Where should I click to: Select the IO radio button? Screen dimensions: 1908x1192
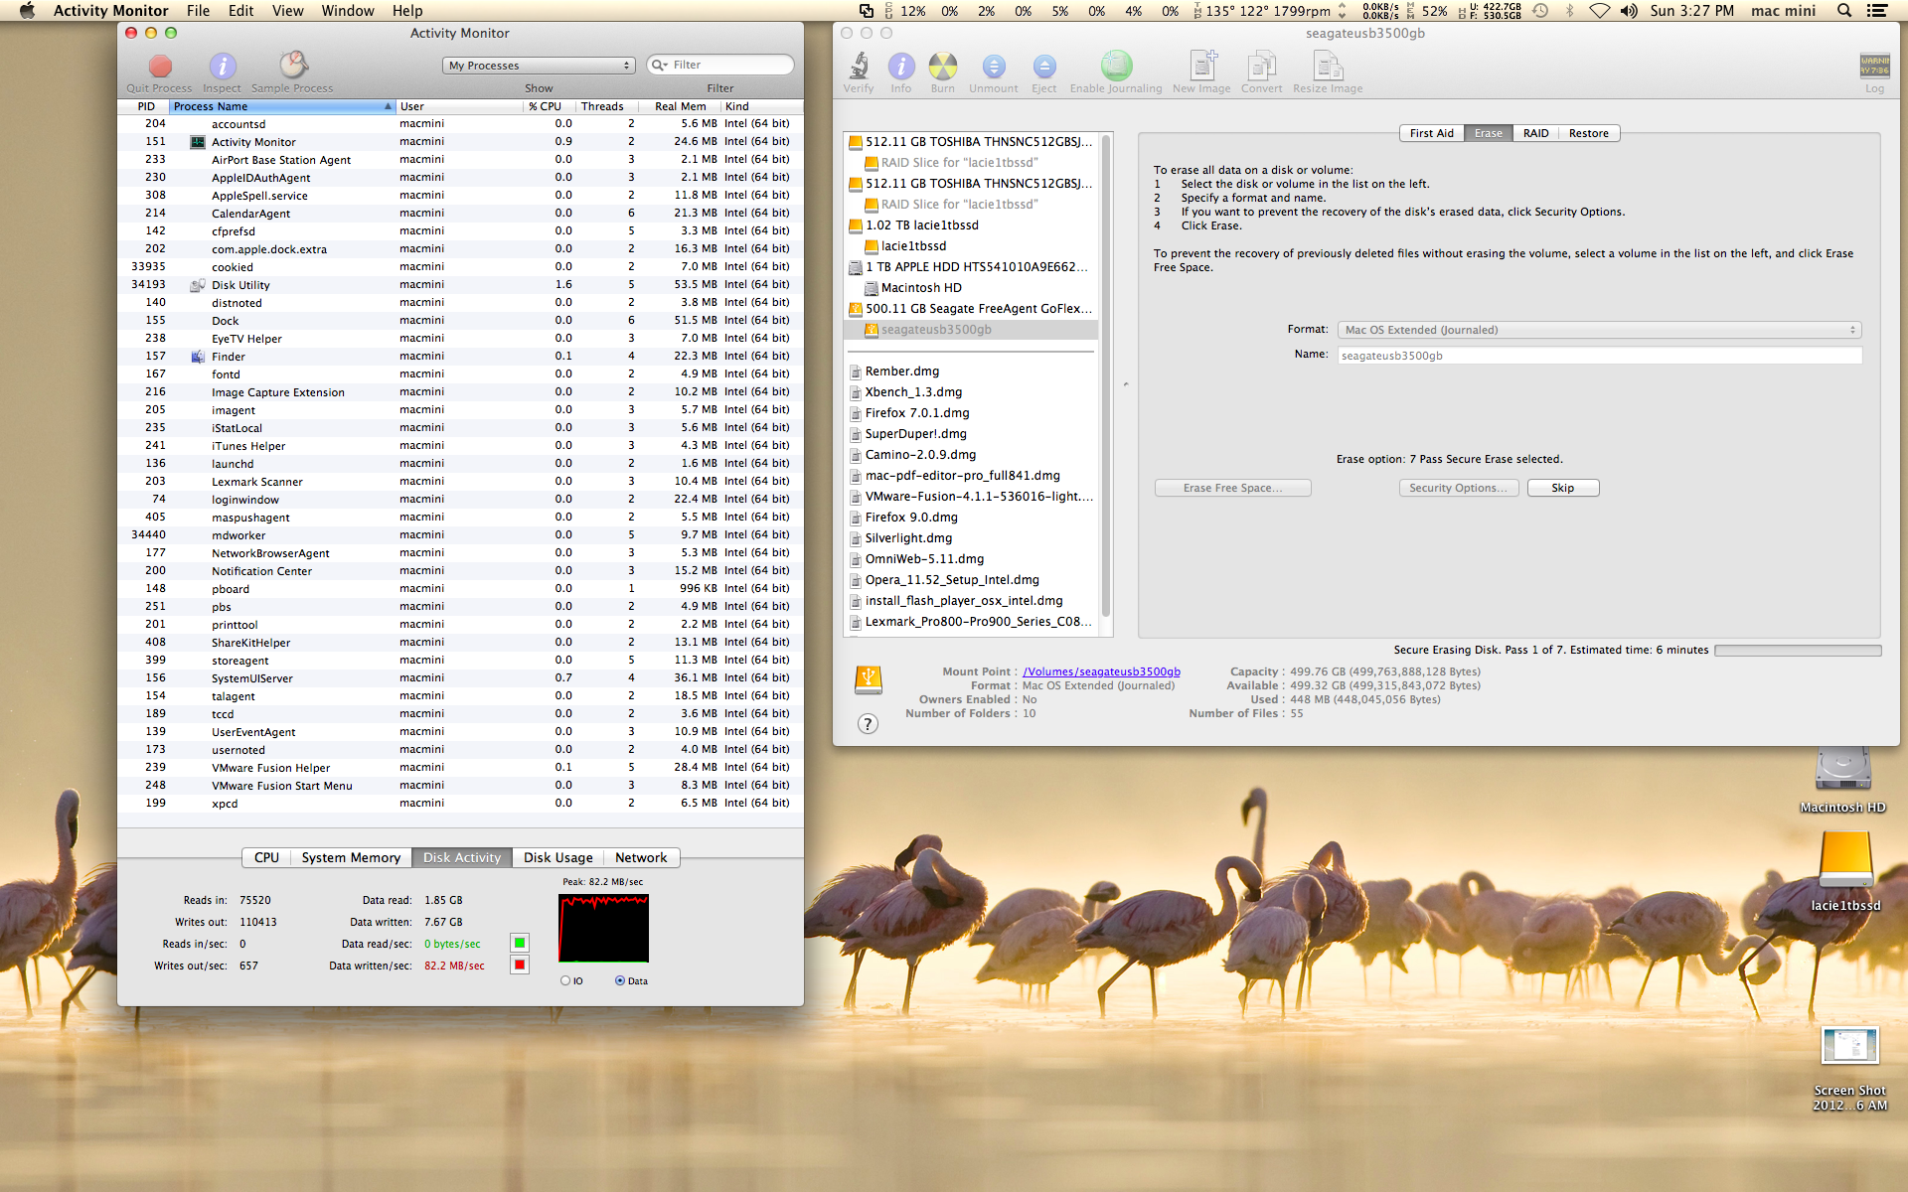pyautogui.click(x=565, y=980)
